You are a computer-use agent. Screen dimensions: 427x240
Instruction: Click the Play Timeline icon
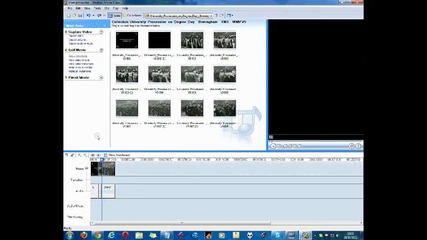coord(98,155)
